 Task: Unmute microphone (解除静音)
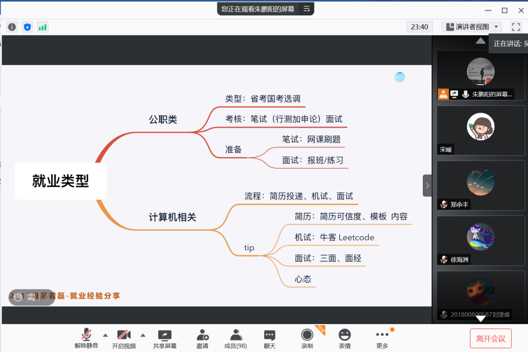[87, 338]
